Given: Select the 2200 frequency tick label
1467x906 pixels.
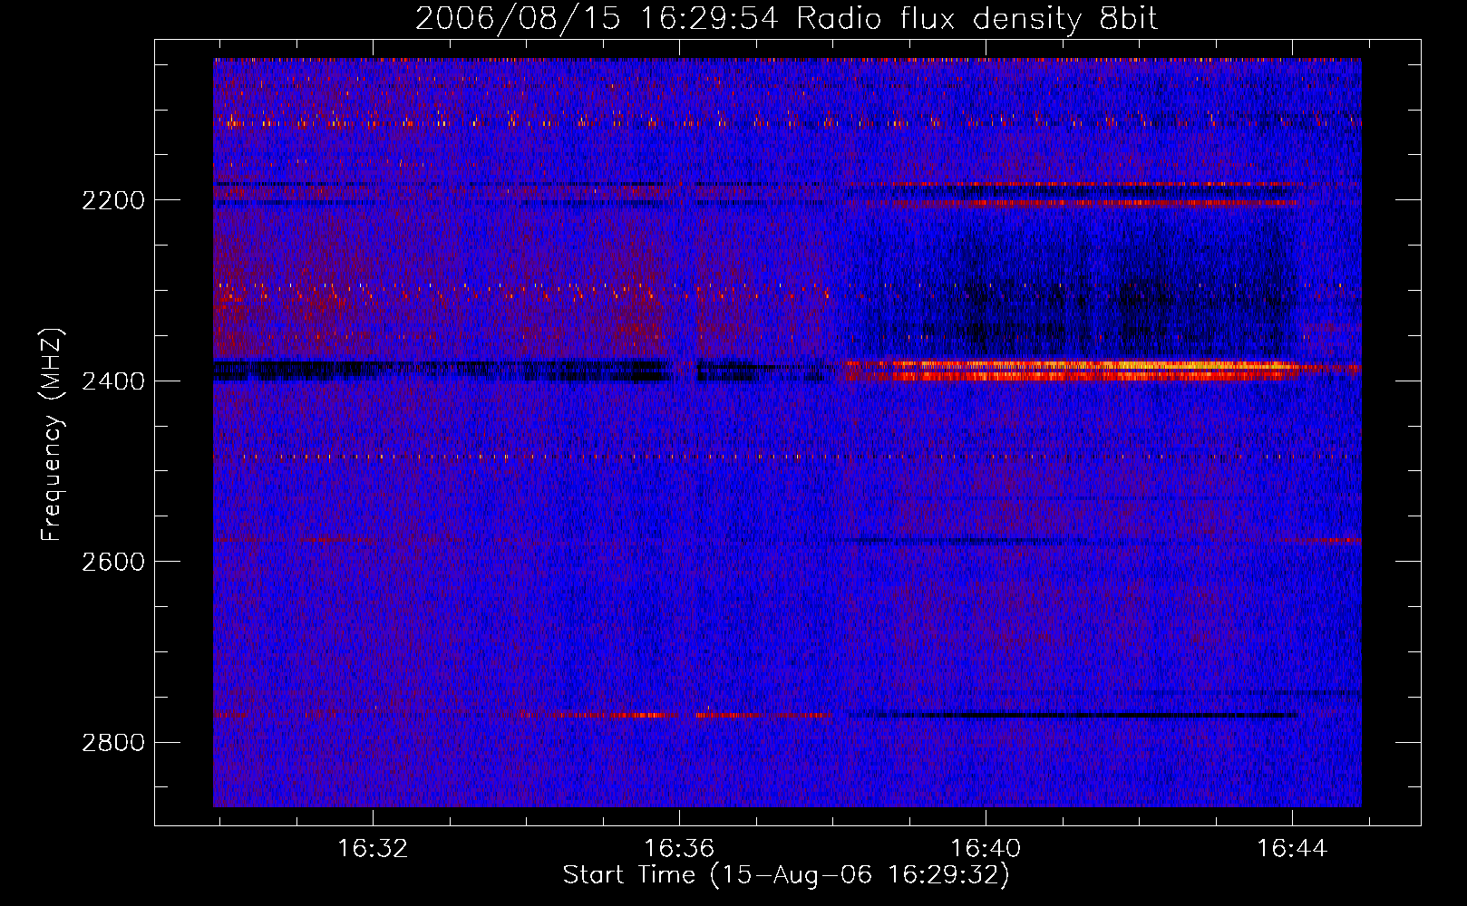Looking at the screenshot, I should tap(113, 200).
